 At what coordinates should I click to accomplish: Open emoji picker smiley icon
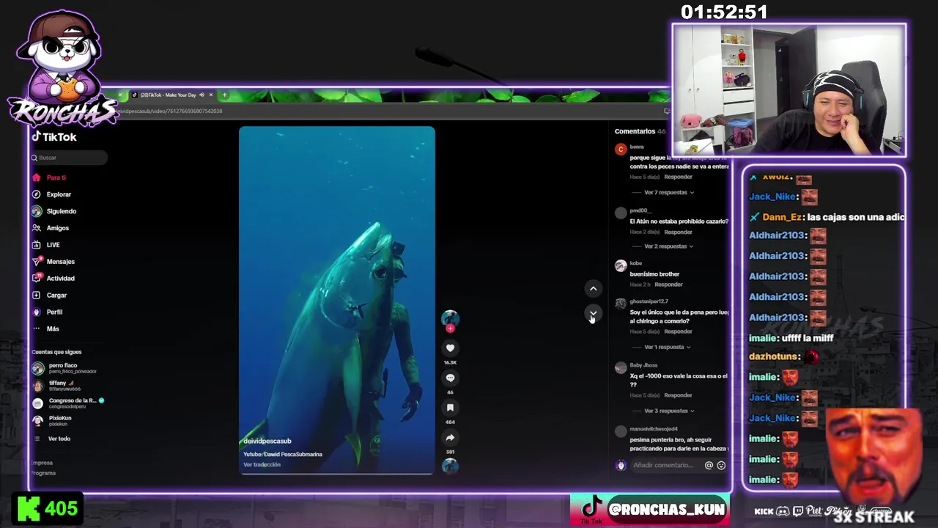[721, 465]
